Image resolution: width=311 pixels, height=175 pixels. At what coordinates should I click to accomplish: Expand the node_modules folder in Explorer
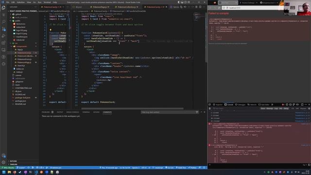[x=21, y=17]
